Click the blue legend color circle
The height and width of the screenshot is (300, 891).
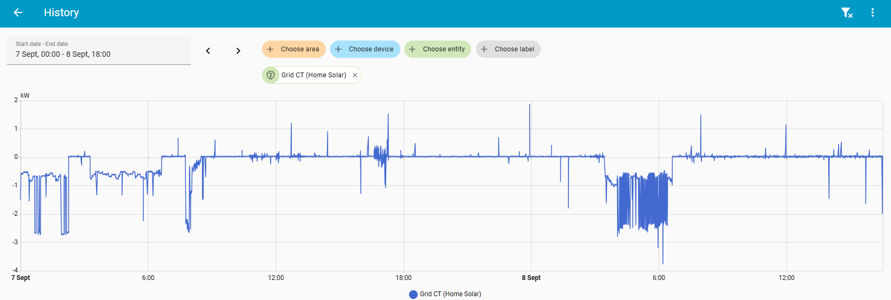(413, 294)
